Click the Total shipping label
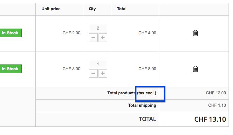 pyautogui.click(x=142, y=105)
